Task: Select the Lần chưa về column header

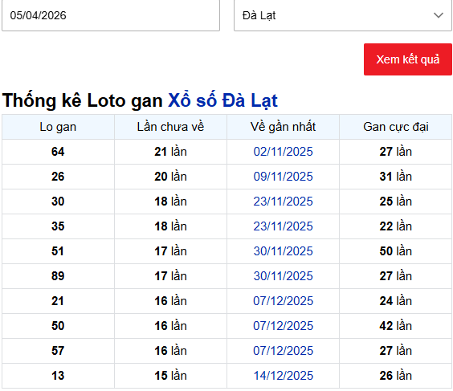Action: pos(170,127)
